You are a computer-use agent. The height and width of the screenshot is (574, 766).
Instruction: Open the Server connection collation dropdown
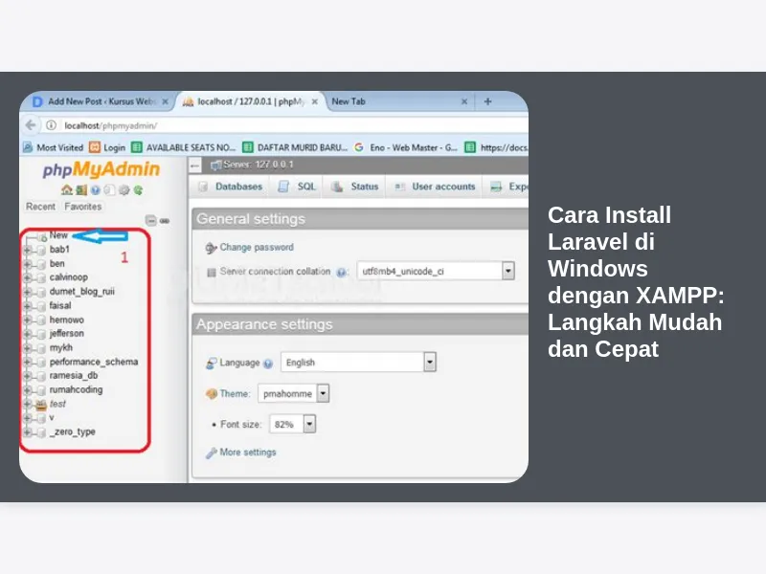pyautogui.click(x=436, y=271)
